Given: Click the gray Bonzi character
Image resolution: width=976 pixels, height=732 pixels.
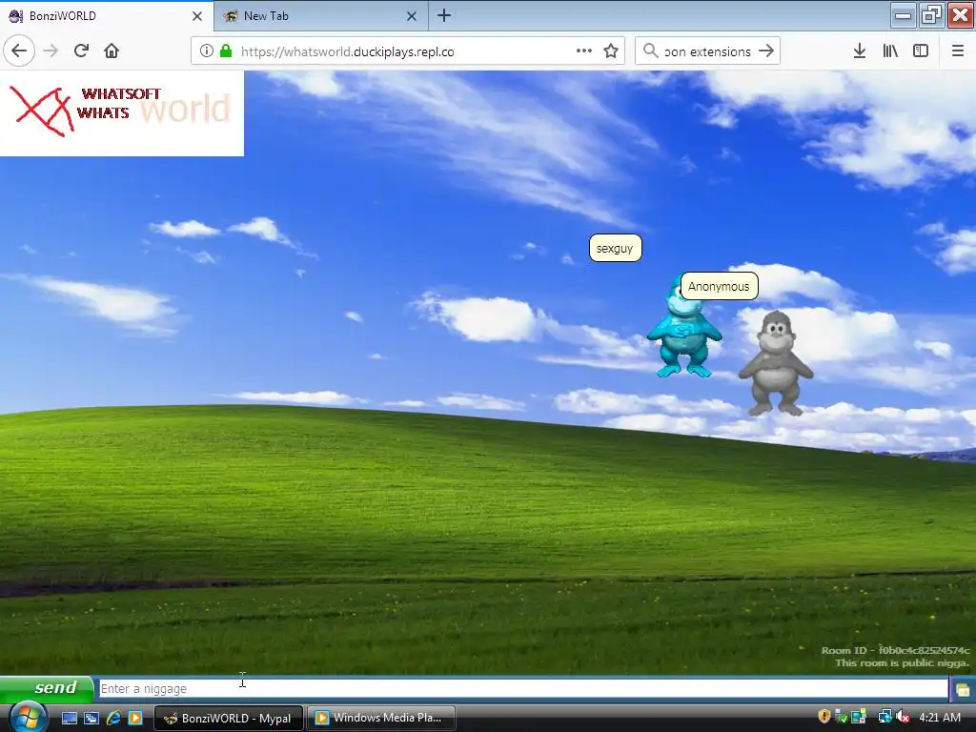Looking at the screenshot, I should [776, 364].
